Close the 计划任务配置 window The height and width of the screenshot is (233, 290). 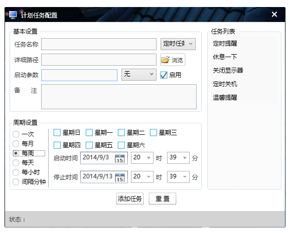[274, 14]
